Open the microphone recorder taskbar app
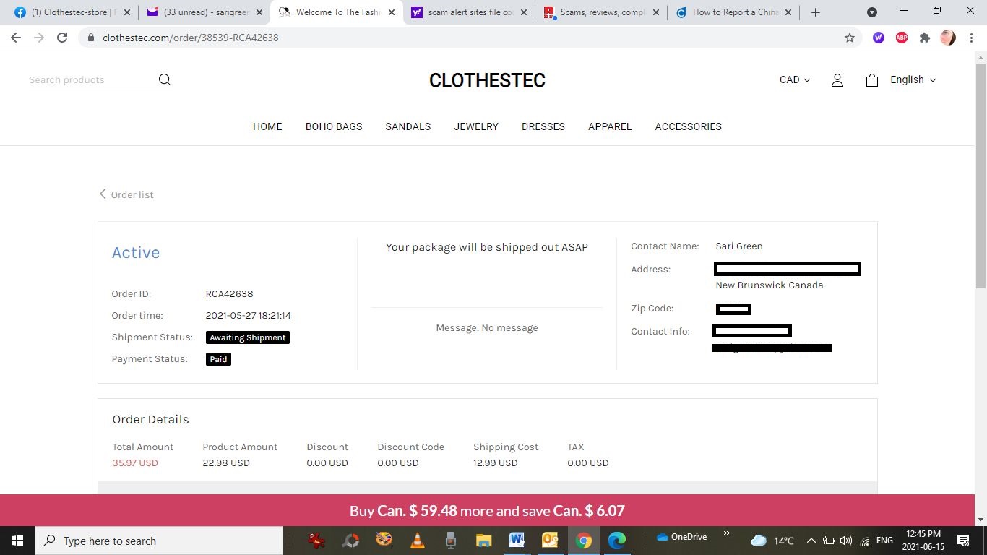This screenshot has height=555, width=987. (451, 541)
